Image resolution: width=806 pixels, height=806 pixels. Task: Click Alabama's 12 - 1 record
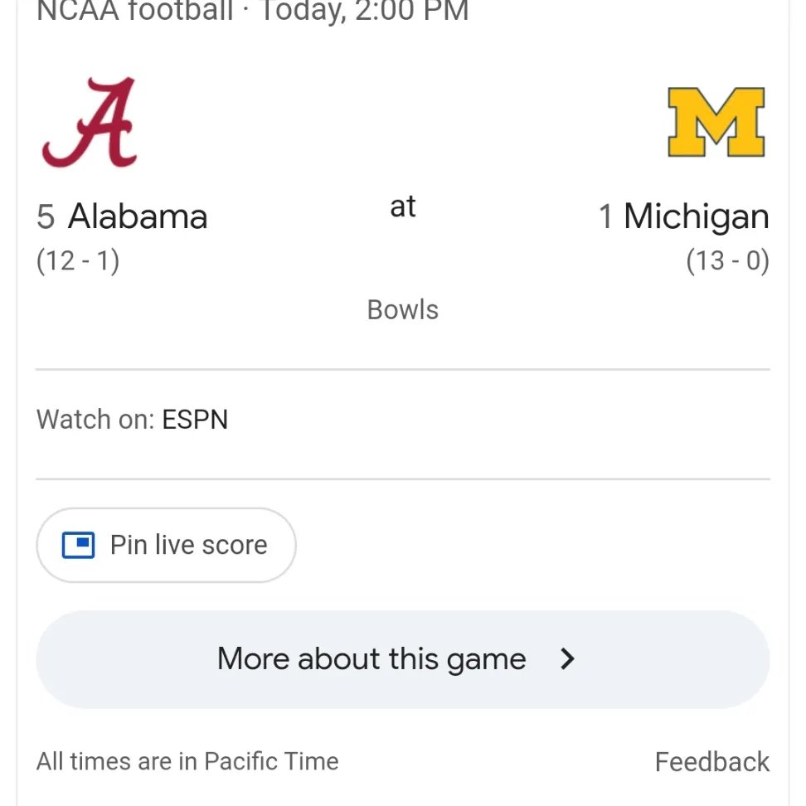point(78,261)
